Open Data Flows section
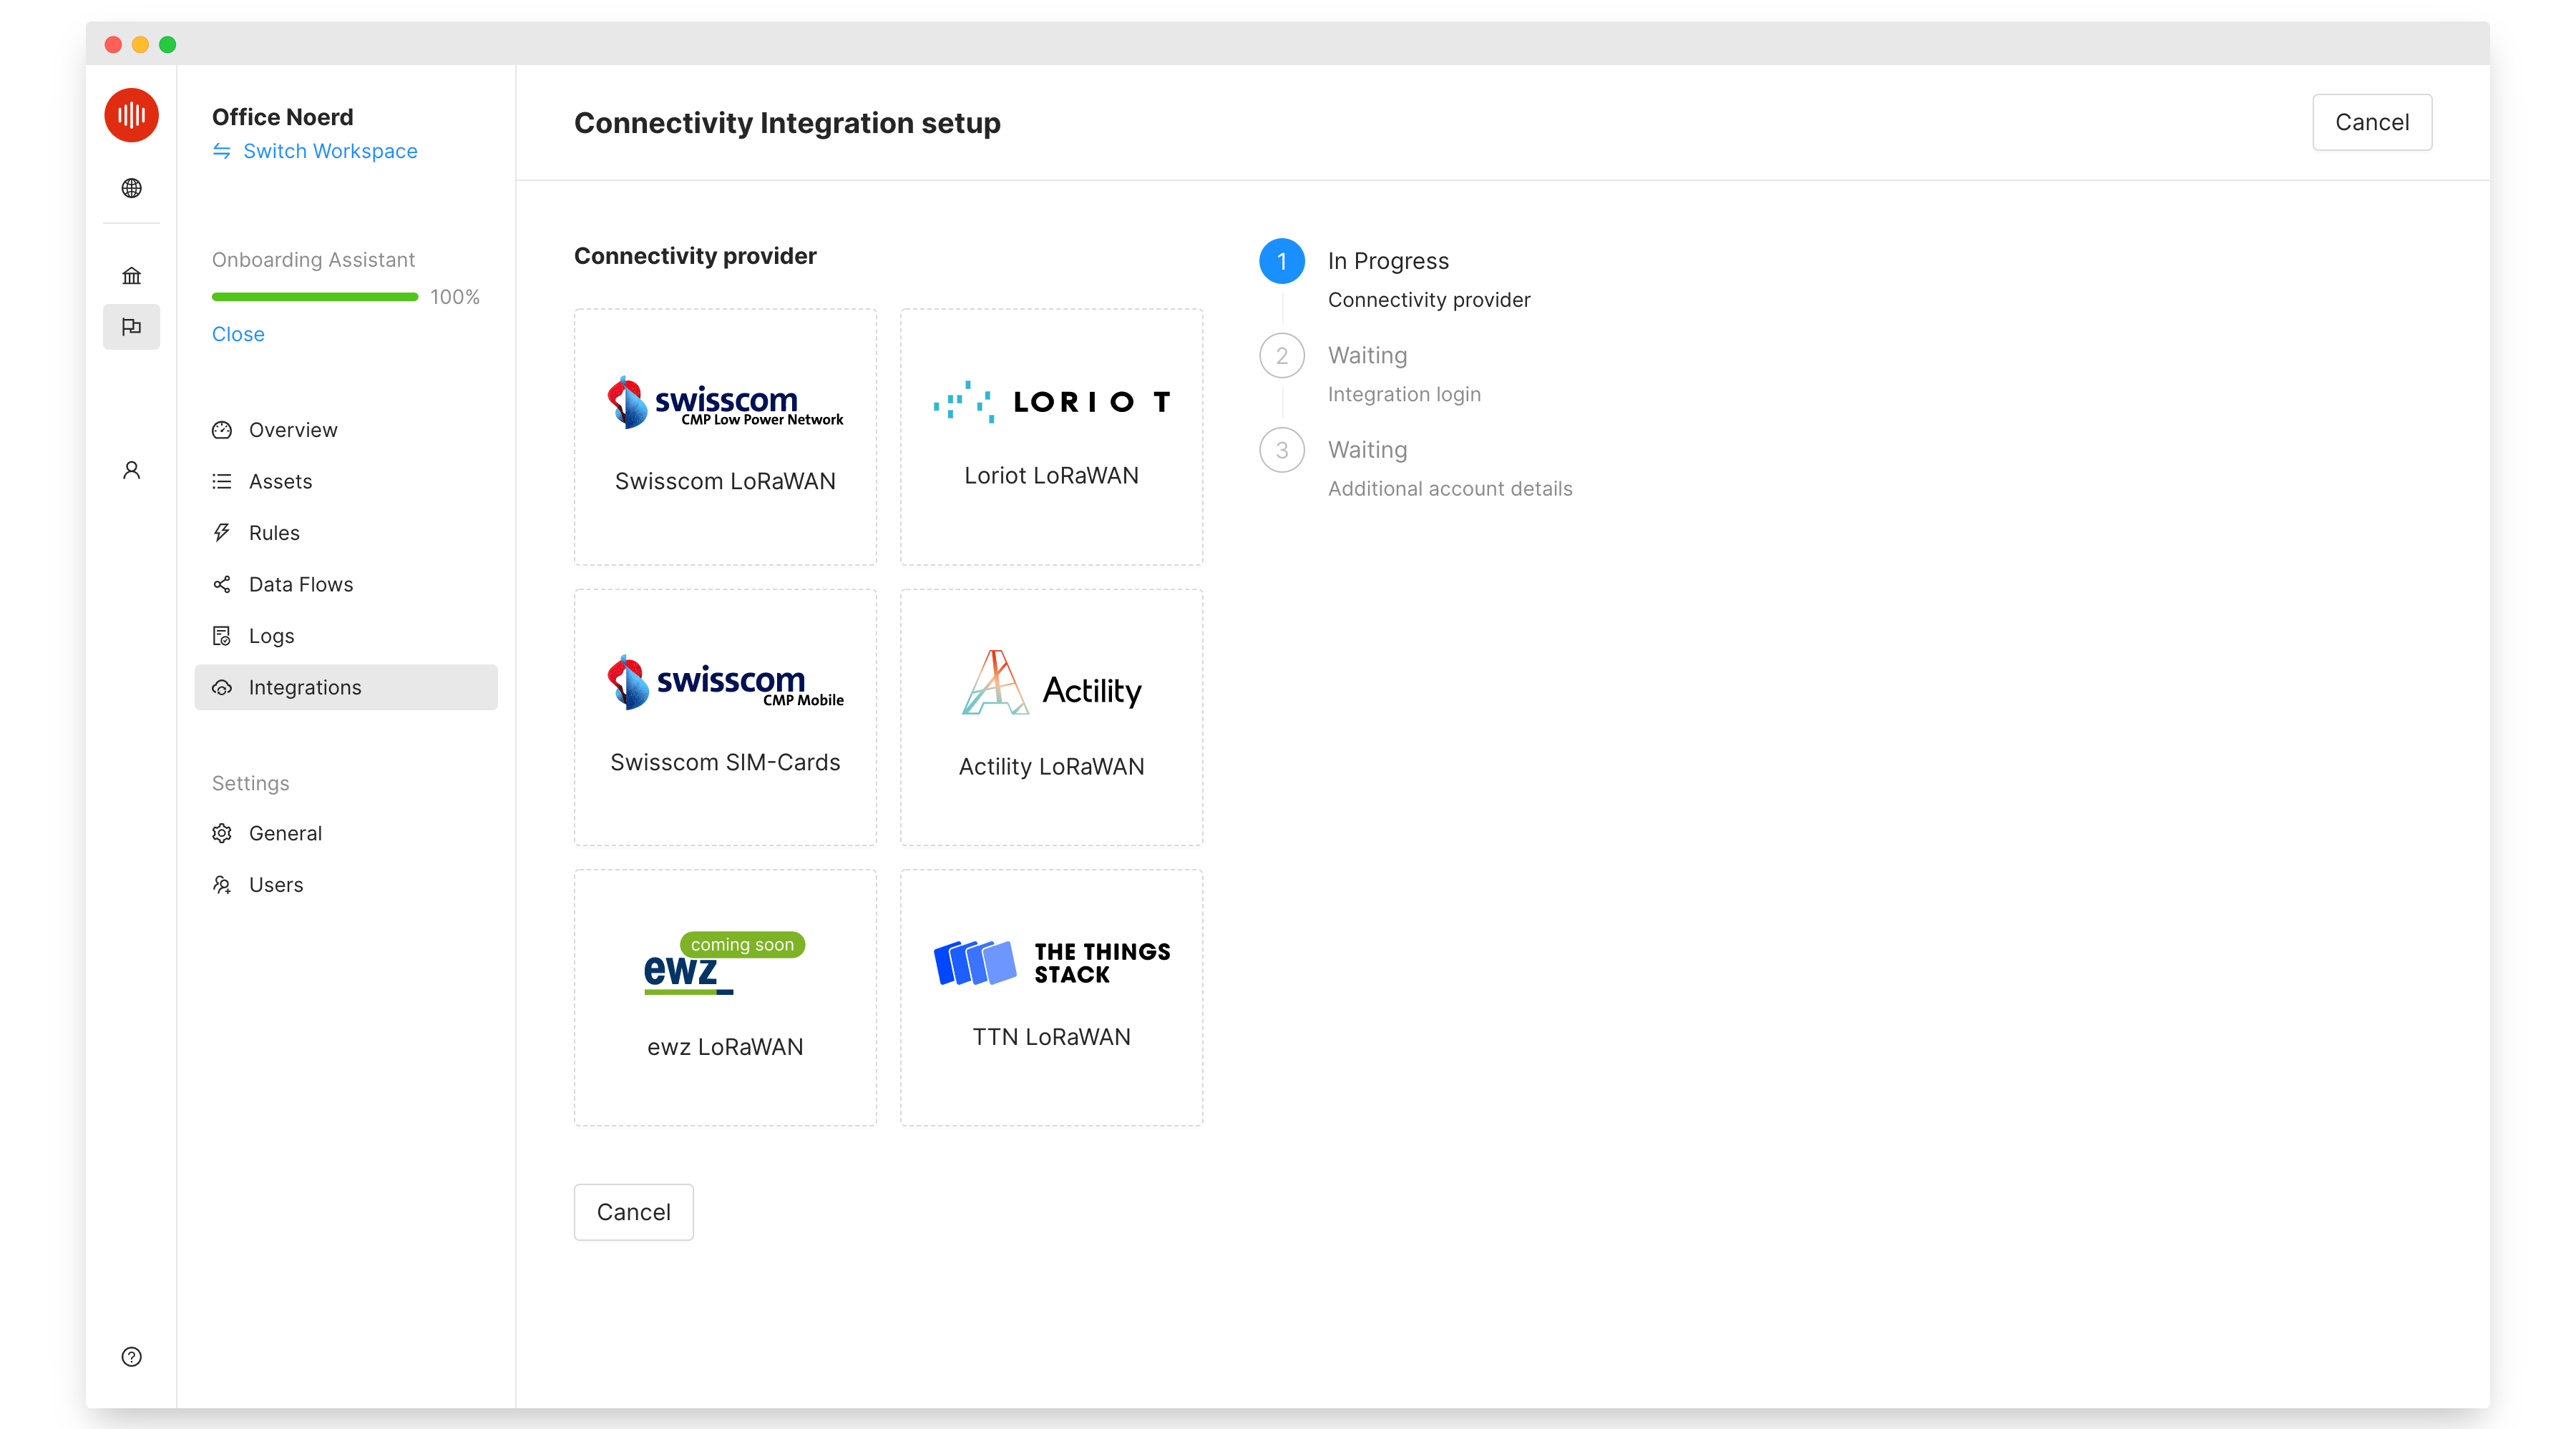 click(346, 584)
